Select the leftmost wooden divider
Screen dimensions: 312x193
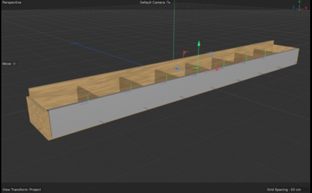click(84, 95)
